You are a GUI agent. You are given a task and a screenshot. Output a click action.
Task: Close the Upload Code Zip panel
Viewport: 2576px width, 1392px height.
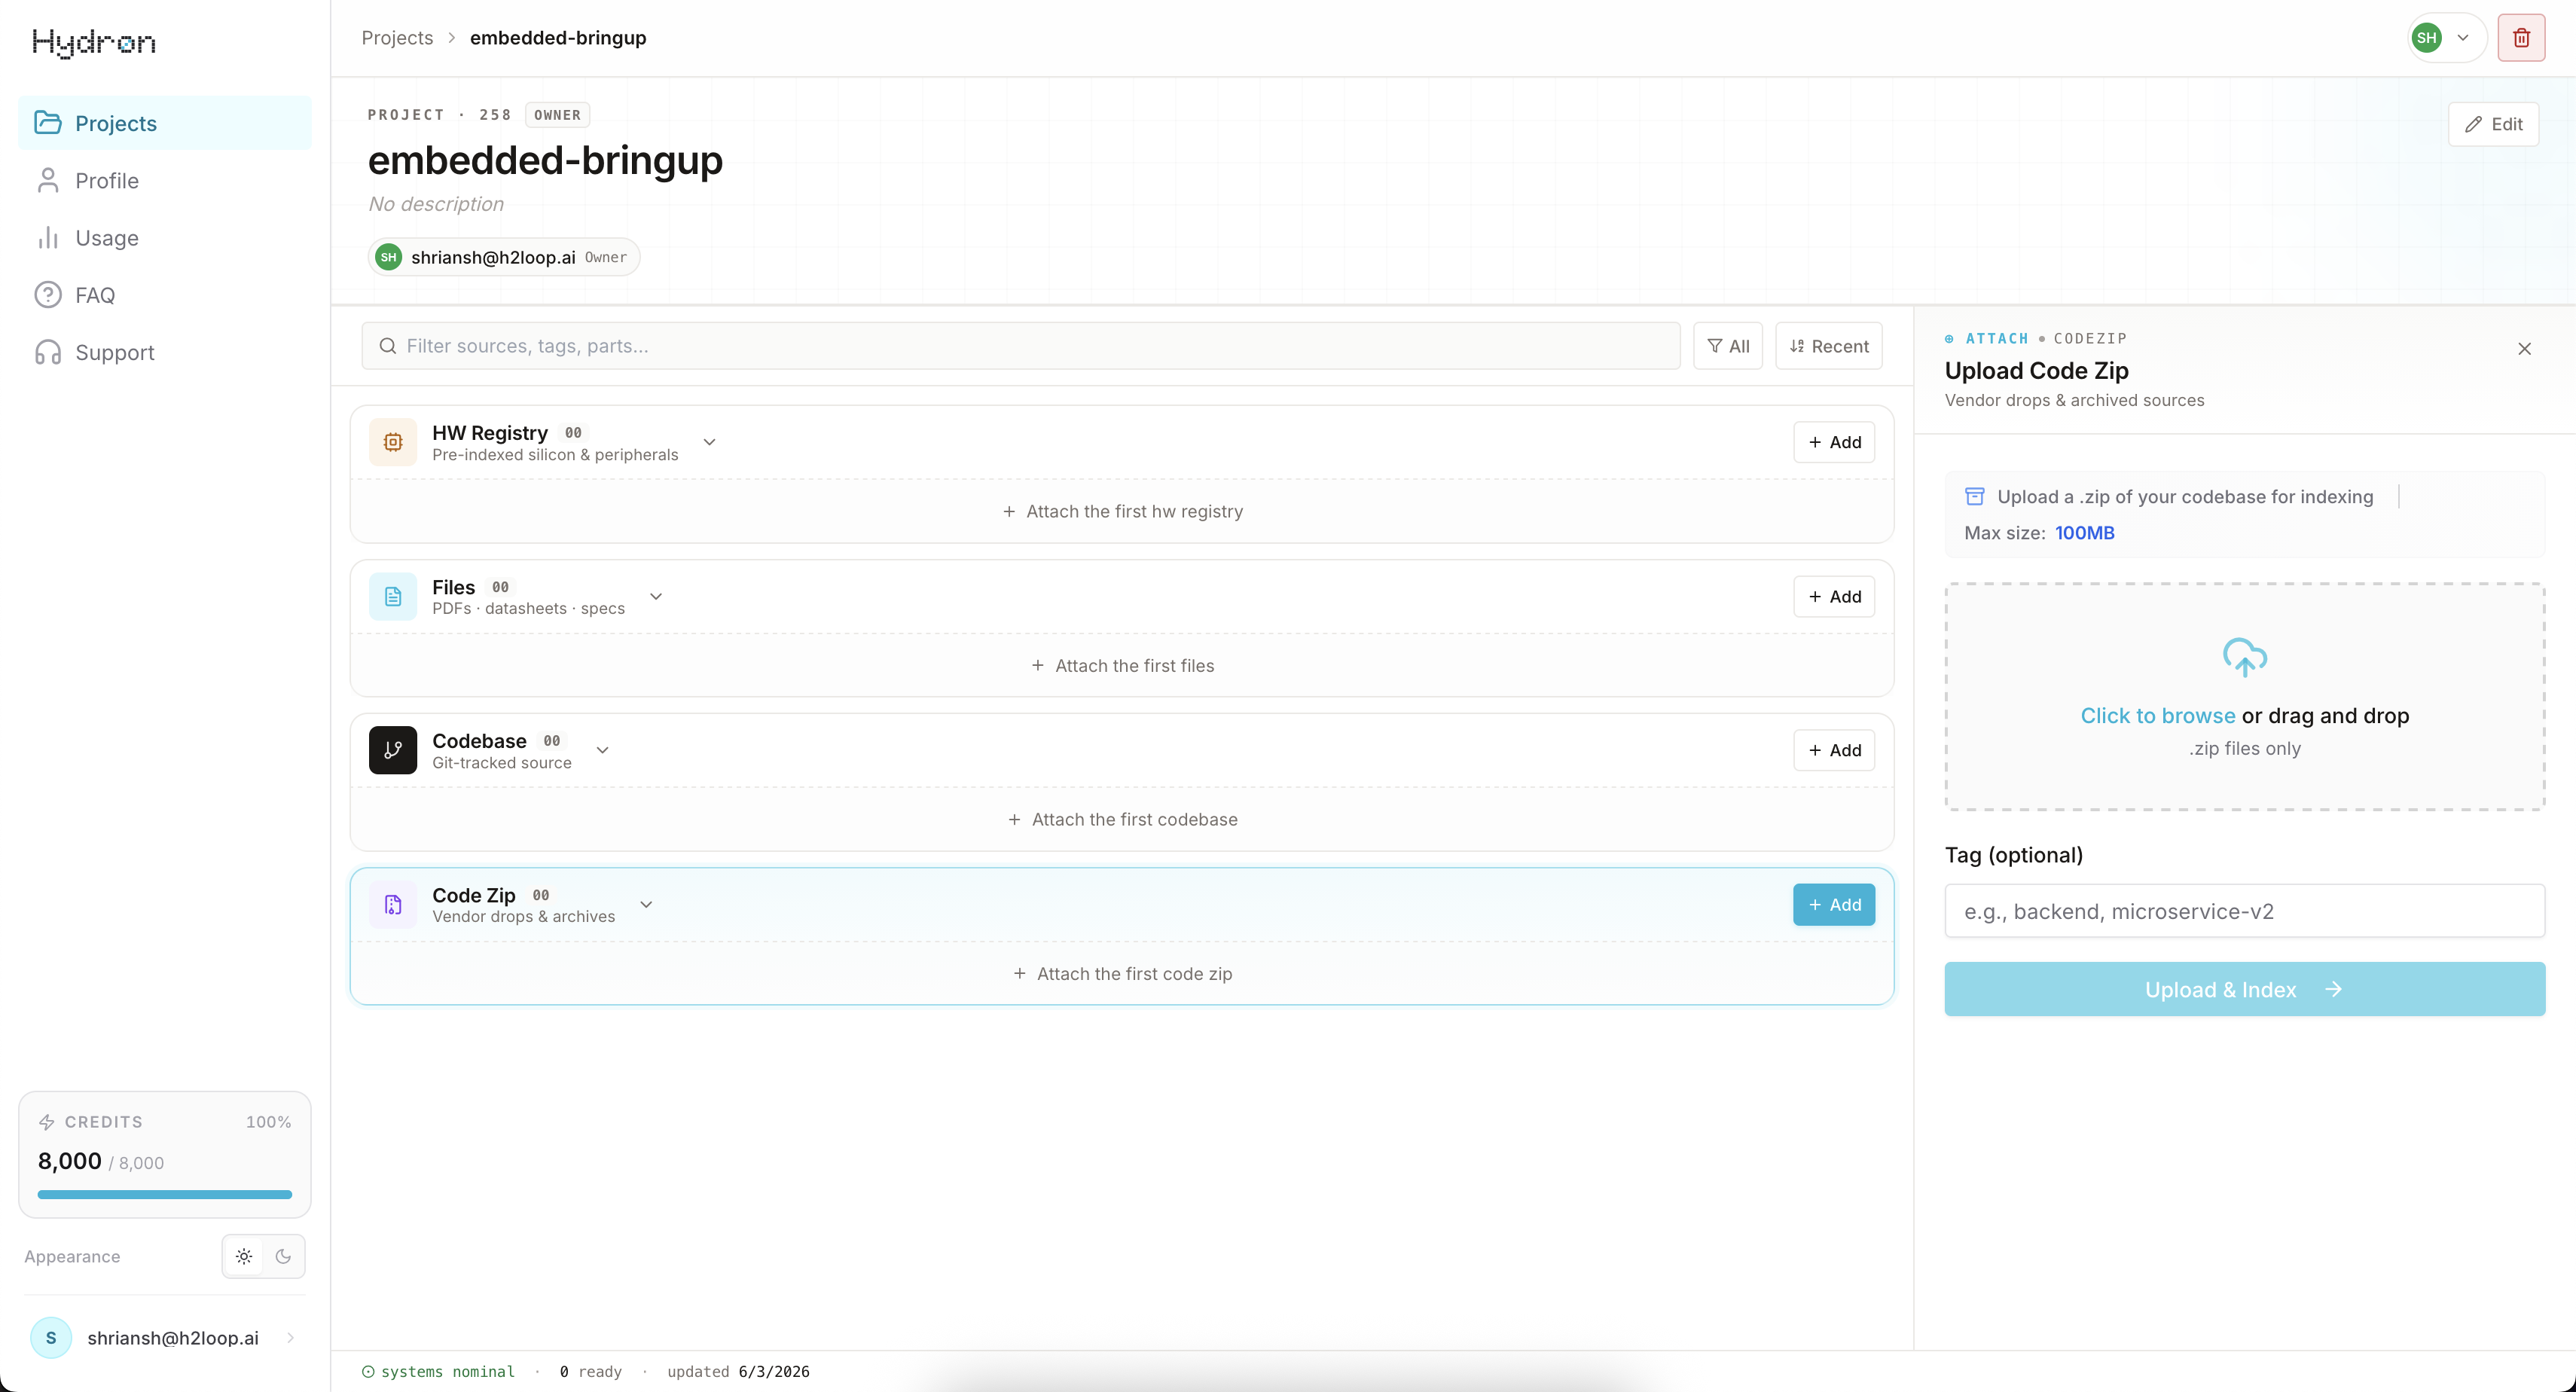(x=2524, y=348)
